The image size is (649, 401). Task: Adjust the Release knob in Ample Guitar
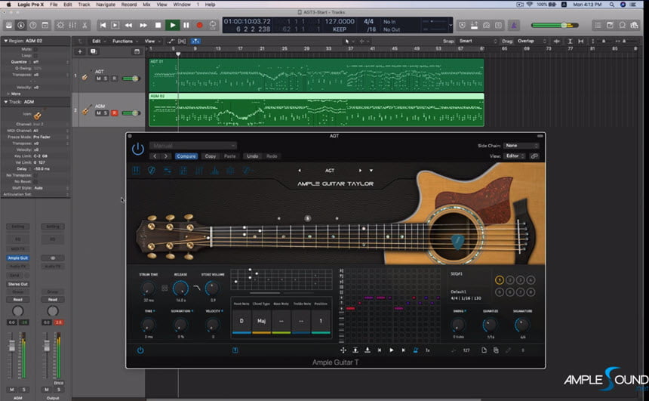tap(180, 288)
